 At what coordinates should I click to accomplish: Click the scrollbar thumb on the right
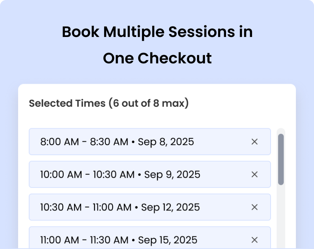(281, 158)
